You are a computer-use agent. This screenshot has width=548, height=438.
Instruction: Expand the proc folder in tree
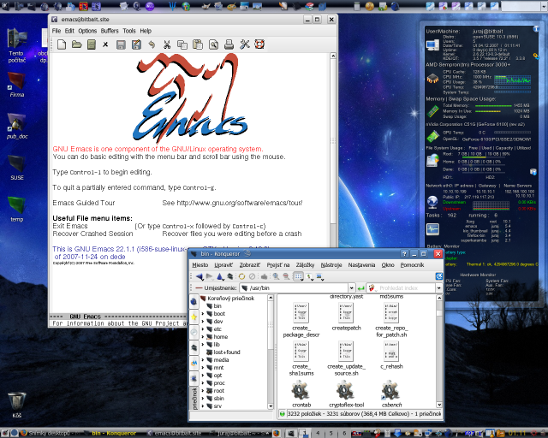pyautogui.click(x=203, y=383)
